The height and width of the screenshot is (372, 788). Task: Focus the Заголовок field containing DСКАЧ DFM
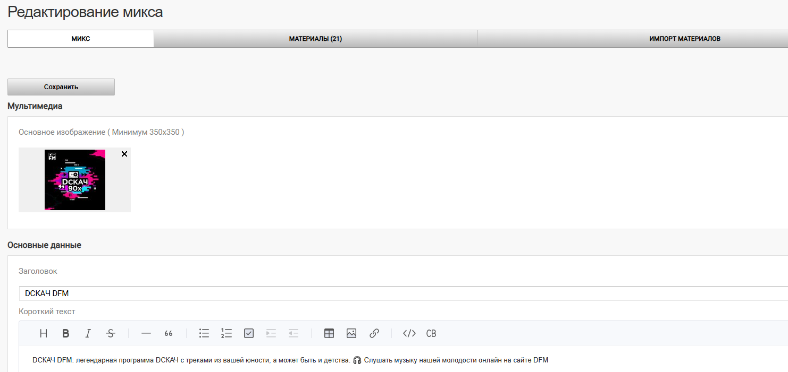point(403,293)
